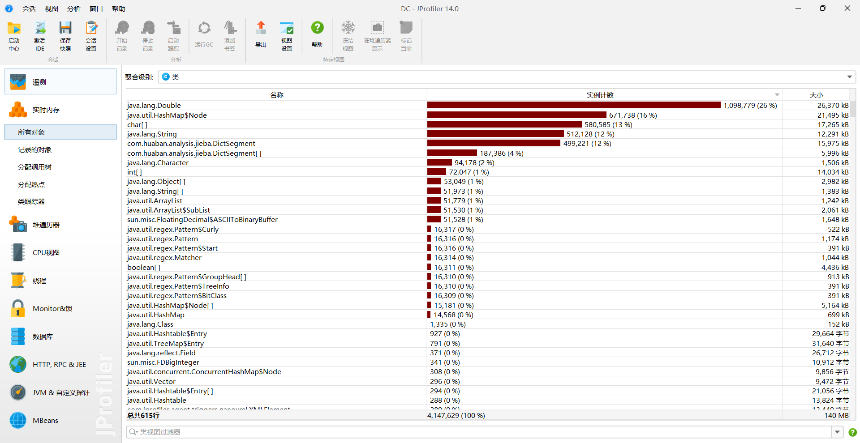This screenshot has width=860, height=443.
Task: Select the java.util.TreeMap$Entry row
Action: 488,343
